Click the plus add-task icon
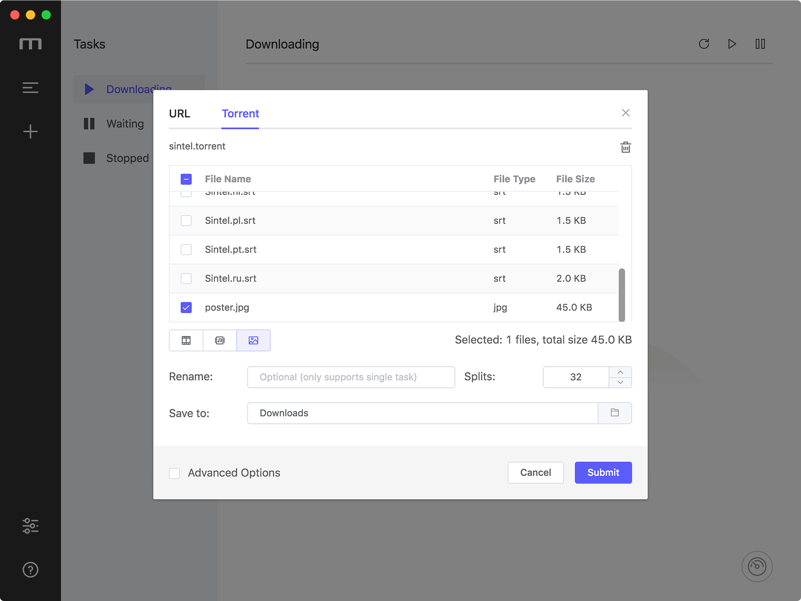This screenshot has width=801, height=601. [x=31, y=131]
